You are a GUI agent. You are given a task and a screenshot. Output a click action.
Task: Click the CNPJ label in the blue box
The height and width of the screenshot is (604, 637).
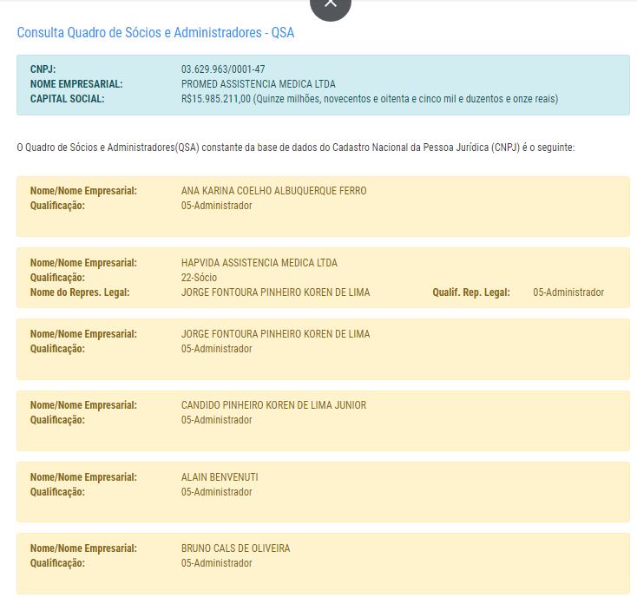43,69
